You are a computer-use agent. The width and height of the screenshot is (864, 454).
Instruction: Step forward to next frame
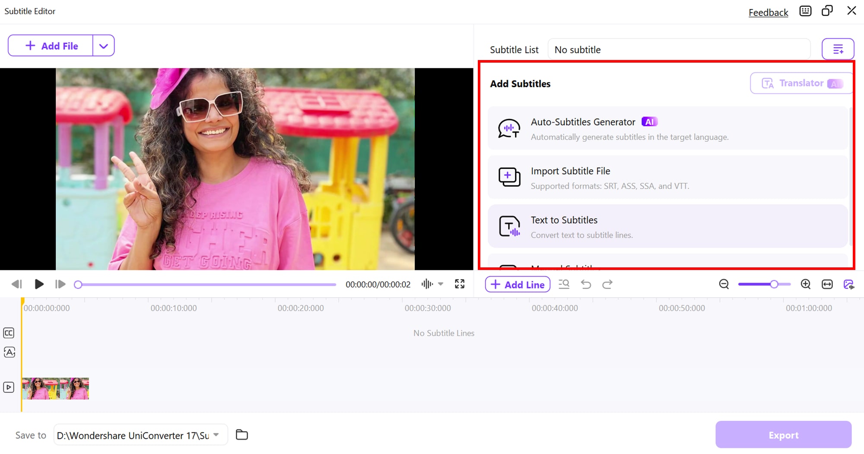coord(60,284)
